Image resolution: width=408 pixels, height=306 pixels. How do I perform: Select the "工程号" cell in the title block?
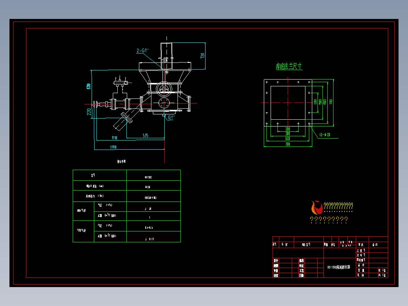pyautogui.click(x=361, y=251)
